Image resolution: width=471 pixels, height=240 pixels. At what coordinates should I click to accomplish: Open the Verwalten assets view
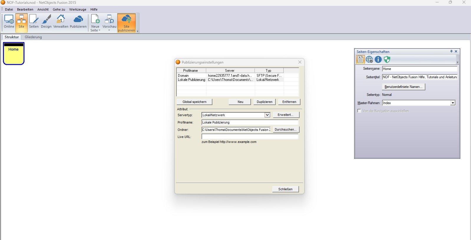[x=61, y=22]
